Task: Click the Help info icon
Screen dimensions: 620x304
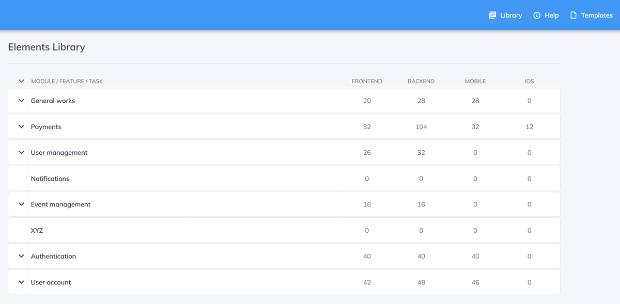Action: click(537, 15)
